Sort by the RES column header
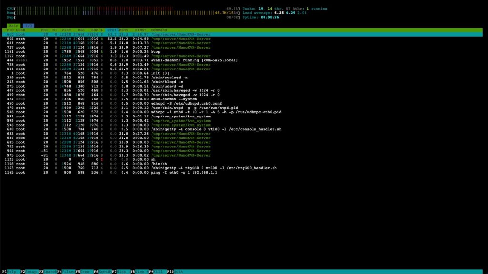 [x=81, y=30]
